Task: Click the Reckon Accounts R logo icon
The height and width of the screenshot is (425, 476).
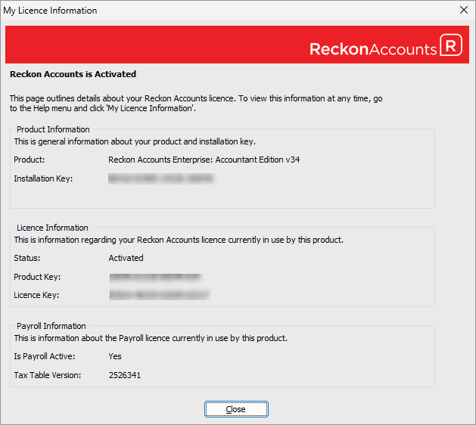Action: (451, 45)
